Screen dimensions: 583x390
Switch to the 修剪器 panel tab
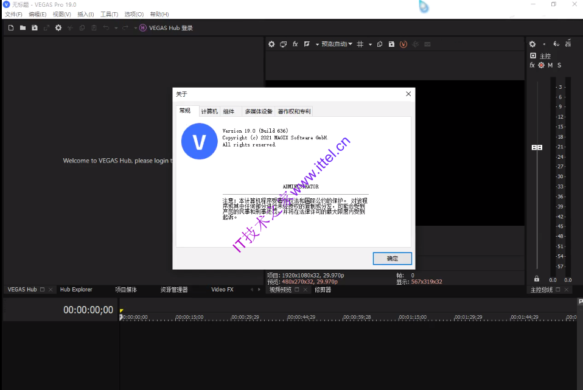323,290
